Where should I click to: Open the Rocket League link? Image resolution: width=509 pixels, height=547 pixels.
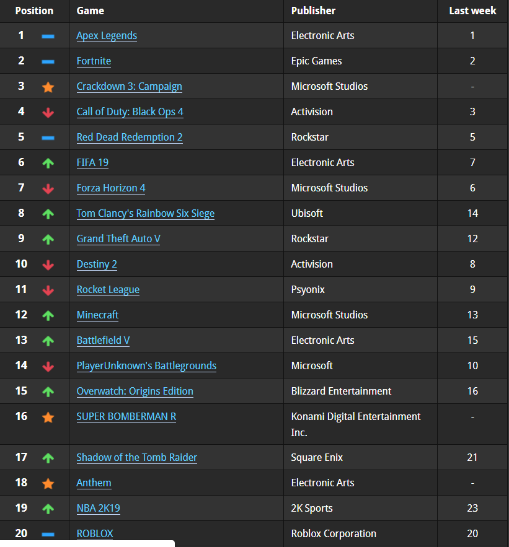pyautogui.click(x=108, y=289)
